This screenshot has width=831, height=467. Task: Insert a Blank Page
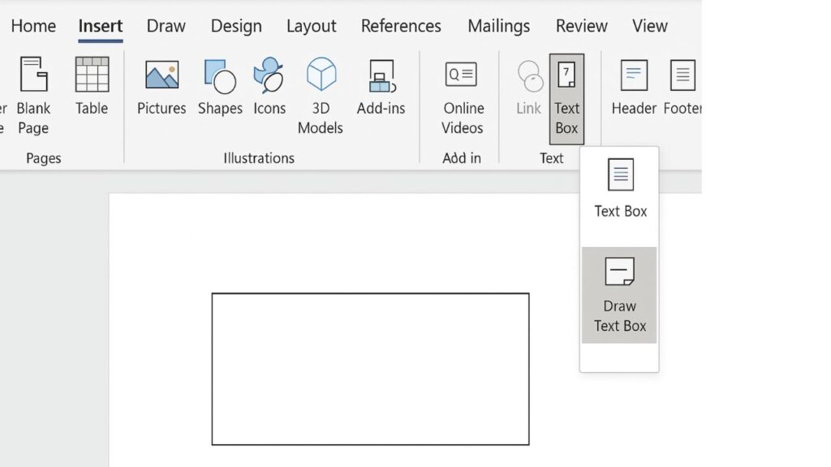pos(33,96)
